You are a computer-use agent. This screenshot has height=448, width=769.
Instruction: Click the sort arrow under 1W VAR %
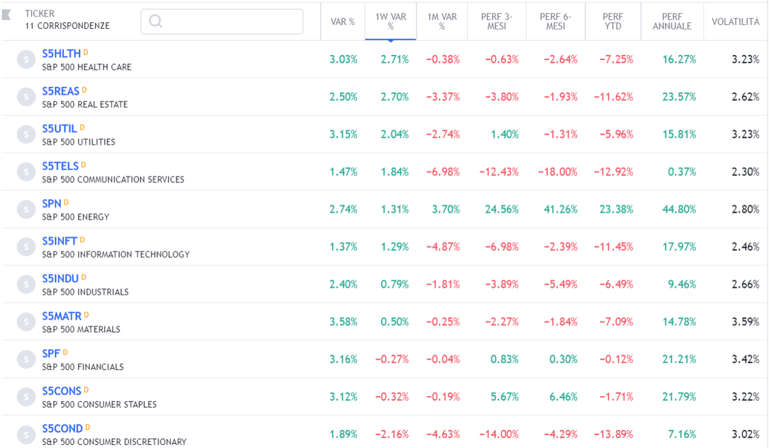[390, 38]
